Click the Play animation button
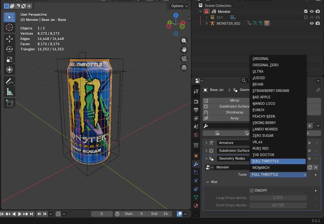The image size is (324, 224). point(20,214)
